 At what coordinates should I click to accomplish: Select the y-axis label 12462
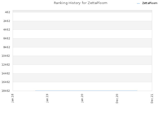click(x=6, y=65)
